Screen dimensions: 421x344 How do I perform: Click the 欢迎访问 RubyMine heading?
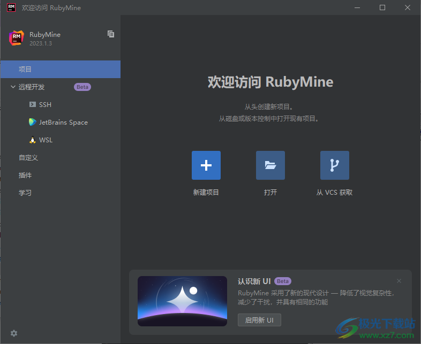pyautogui.click(x=270, y=82)
